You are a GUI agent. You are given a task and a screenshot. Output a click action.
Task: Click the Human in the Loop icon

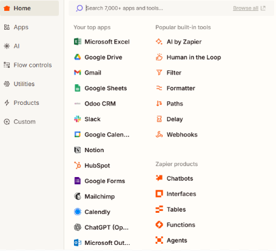coord(159,57)
